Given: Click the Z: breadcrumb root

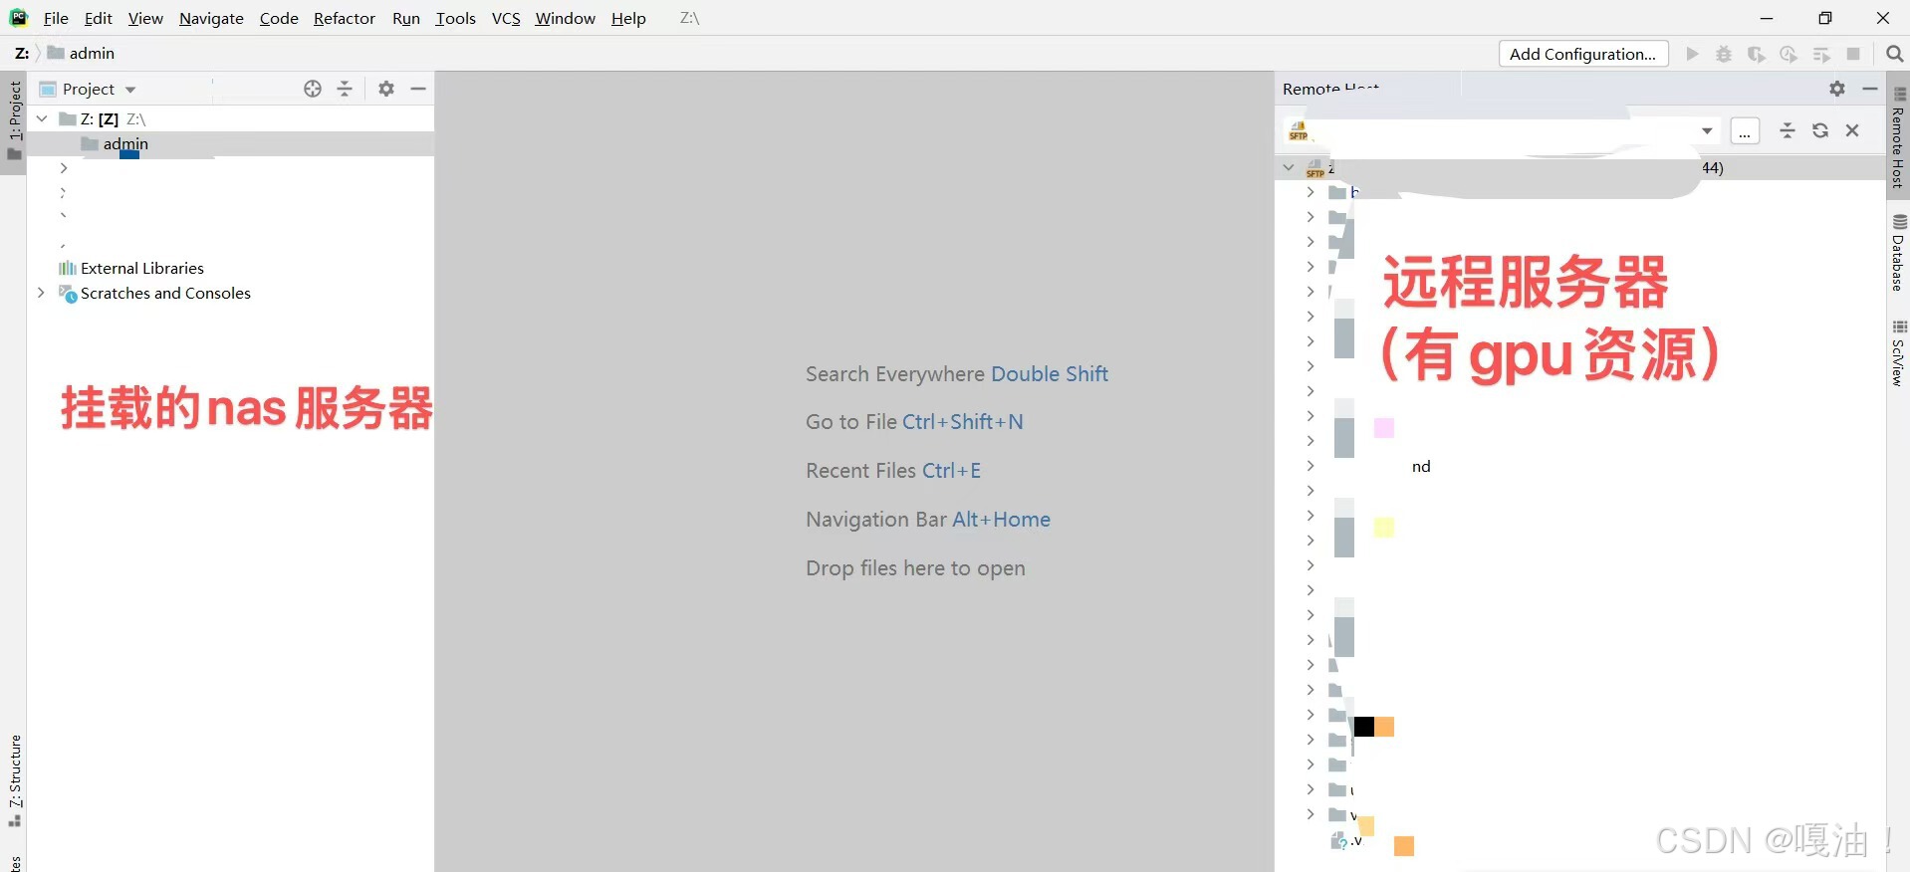Looking at the screenshot, I should (x=22, y=53).
